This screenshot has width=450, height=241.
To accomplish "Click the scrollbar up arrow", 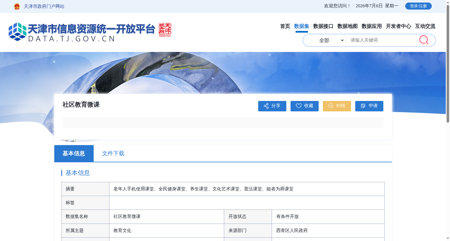I will (448, 2).
